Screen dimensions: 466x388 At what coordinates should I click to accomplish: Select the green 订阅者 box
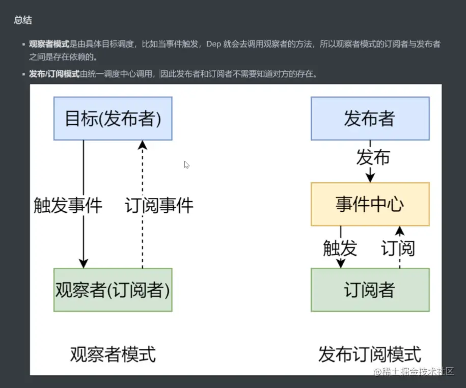(370, 290)
